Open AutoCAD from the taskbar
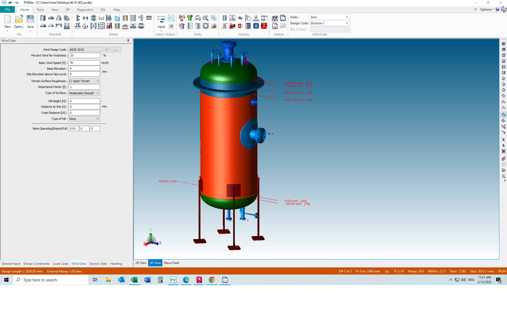Viewport: 507px width, 331px height. pyautogui.click(x=199, y=280)
